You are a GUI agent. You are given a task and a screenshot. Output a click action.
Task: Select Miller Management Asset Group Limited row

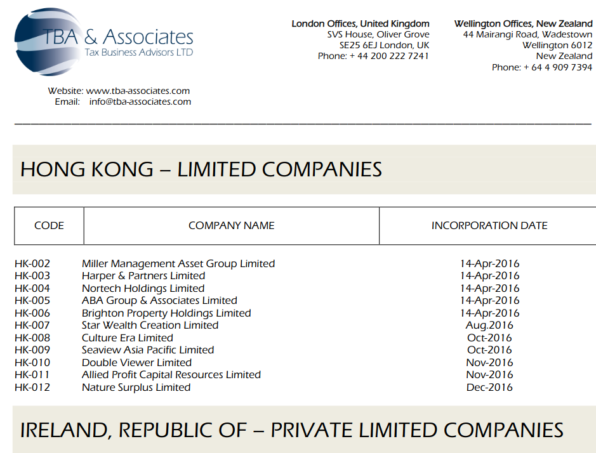click(178, 263)
